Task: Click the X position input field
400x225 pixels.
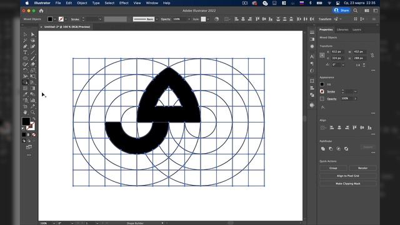Action: point(337,52)
